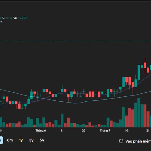
Task: Open the 'Vào phần mềm' link
Action: [138, 141]
